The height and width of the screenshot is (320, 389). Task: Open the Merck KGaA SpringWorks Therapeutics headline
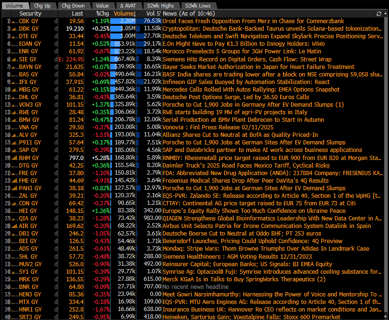(244, 279)
